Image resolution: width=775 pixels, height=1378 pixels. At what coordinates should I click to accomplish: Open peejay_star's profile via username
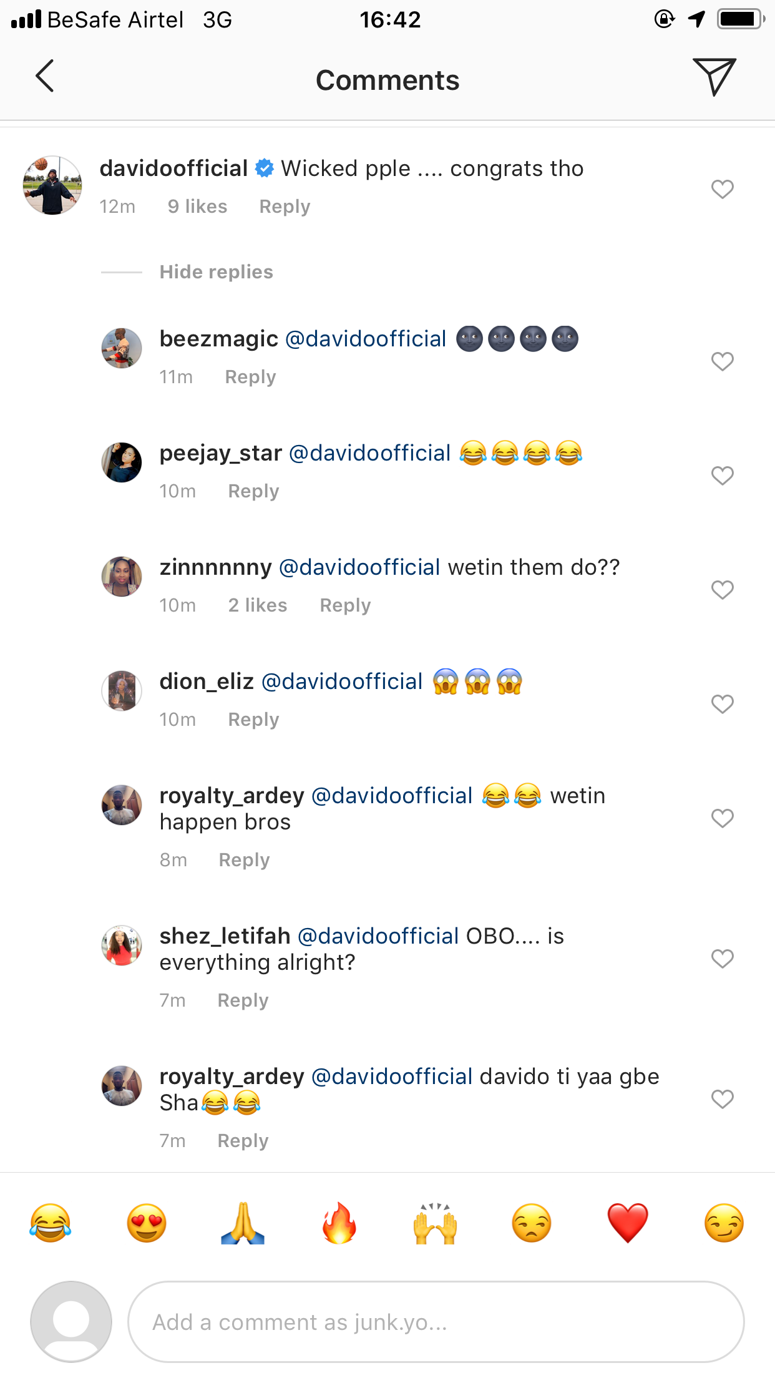pyautogui.click(x=220, y=453)
